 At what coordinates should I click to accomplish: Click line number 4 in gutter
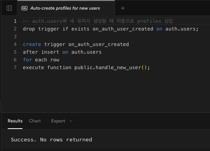pos(15,44)
